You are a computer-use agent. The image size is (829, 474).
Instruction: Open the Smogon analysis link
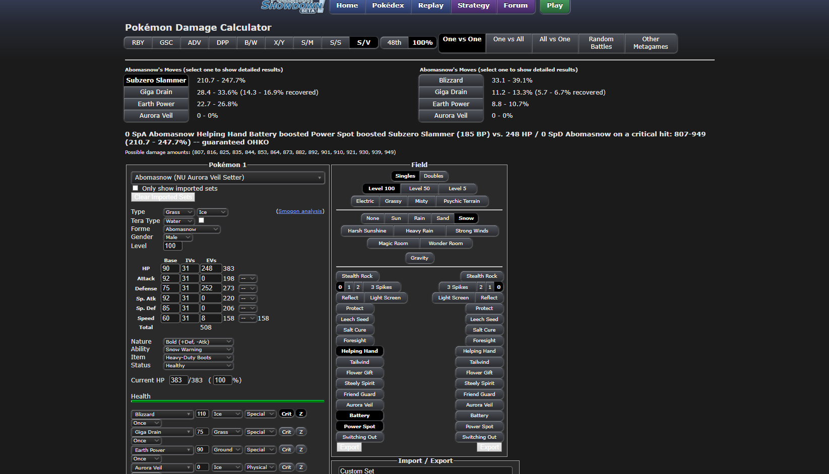(x=300, y=211)
